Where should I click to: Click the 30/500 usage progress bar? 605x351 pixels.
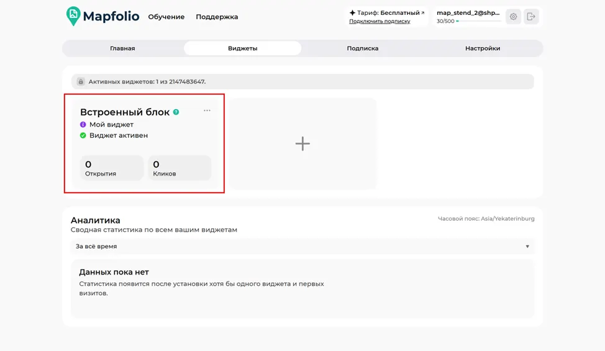pos(478,21)
